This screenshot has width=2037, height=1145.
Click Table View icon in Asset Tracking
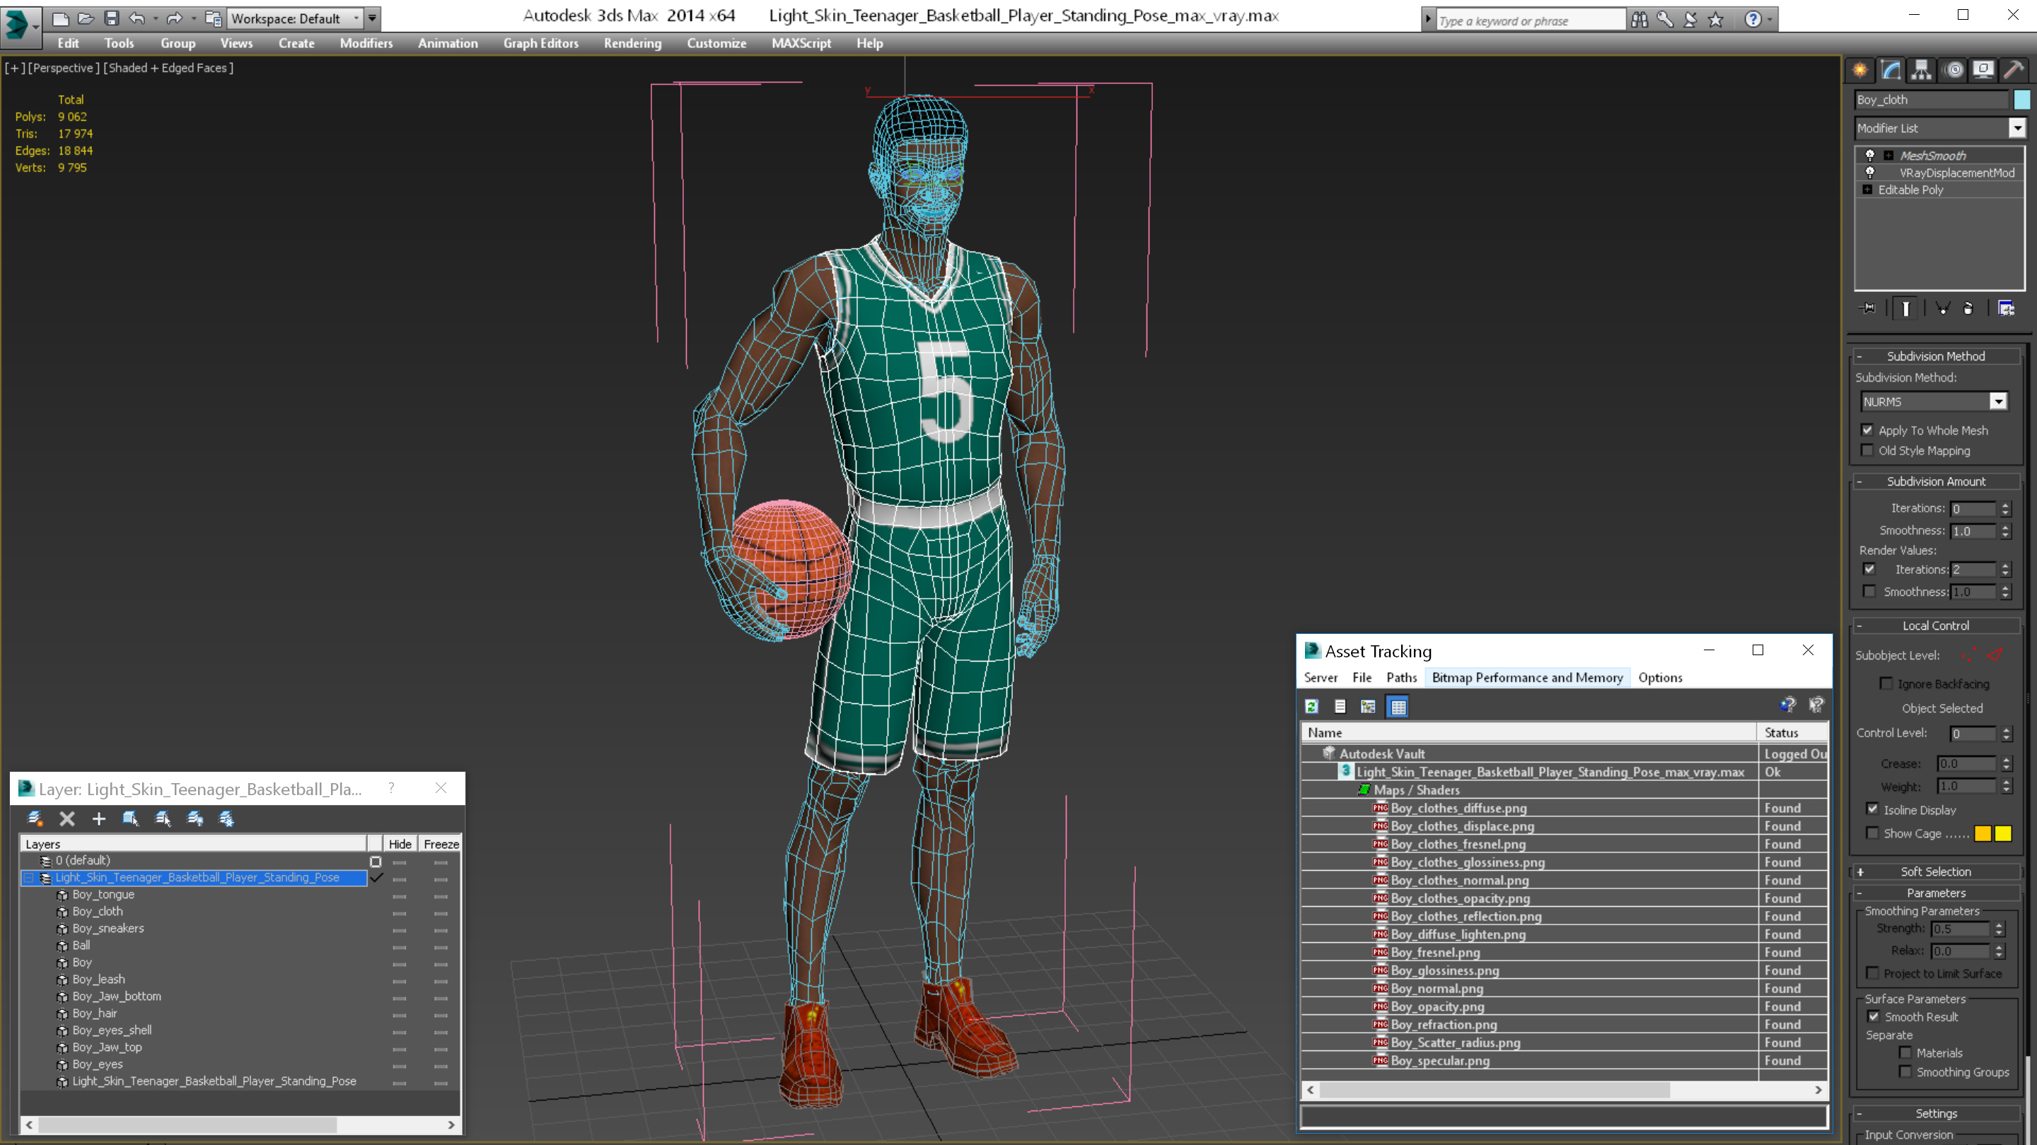[1398, 707]
